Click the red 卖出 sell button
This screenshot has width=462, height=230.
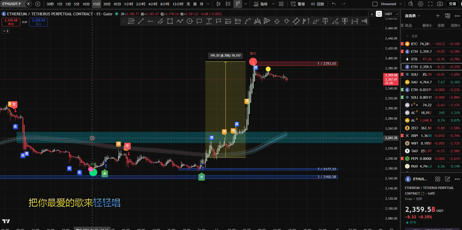[11, 22]
